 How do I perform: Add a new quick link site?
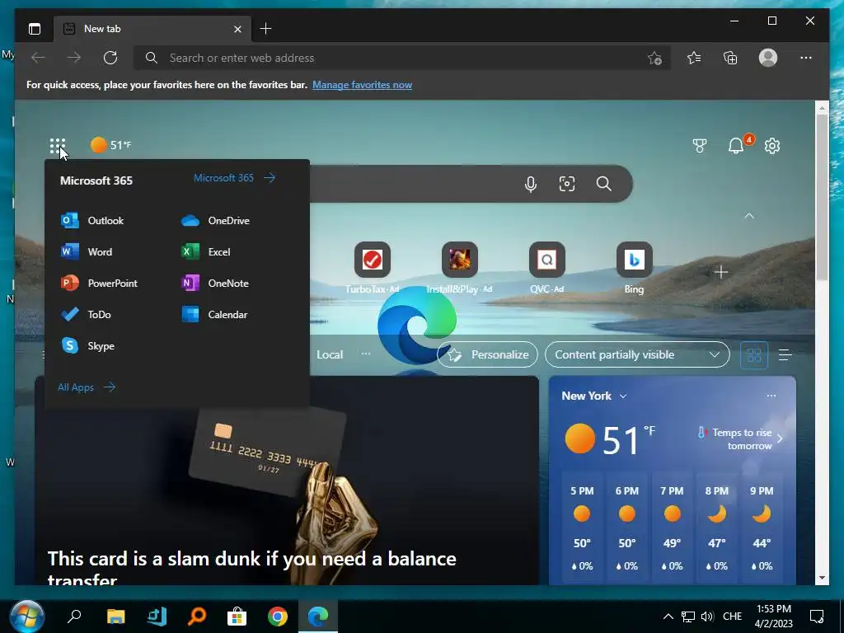coord(721,272)
